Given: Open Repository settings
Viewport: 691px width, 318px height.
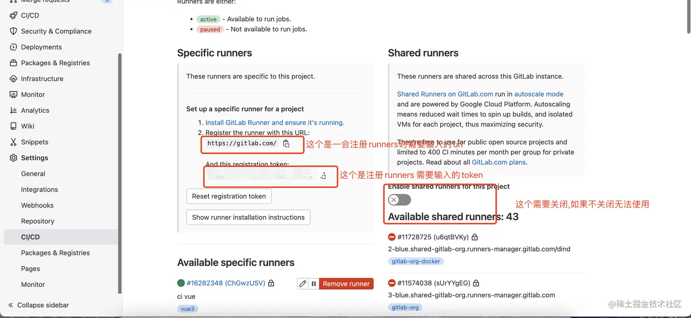Looking at the screenshot, I should [37, 221].
